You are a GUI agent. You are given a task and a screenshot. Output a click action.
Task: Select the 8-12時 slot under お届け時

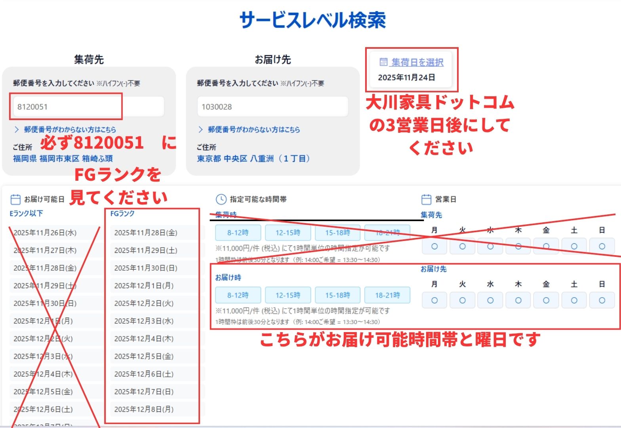[x=238, y=295]
